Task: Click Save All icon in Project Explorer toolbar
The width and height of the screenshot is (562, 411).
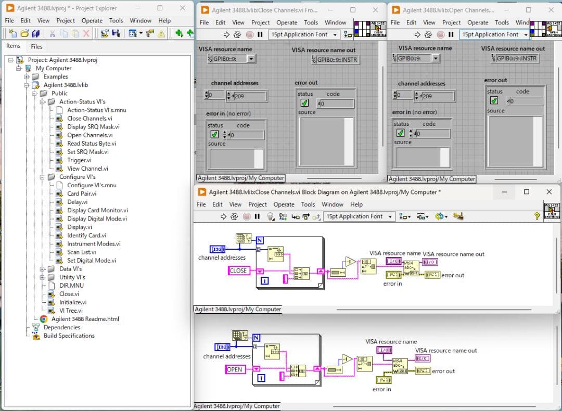Action: coord(35,33)
